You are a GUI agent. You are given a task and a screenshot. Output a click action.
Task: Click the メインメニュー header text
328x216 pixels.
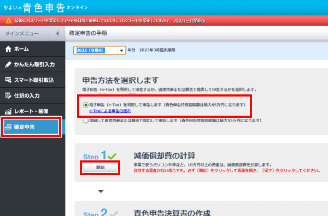click(22, 33)
